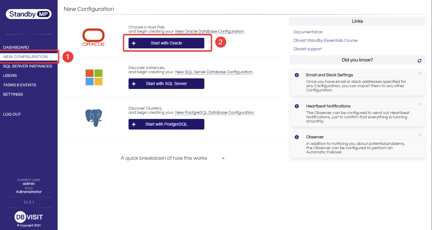Click the Did you know? header
This screenshot has width=432, height=230.
click(x=357, y=60)
